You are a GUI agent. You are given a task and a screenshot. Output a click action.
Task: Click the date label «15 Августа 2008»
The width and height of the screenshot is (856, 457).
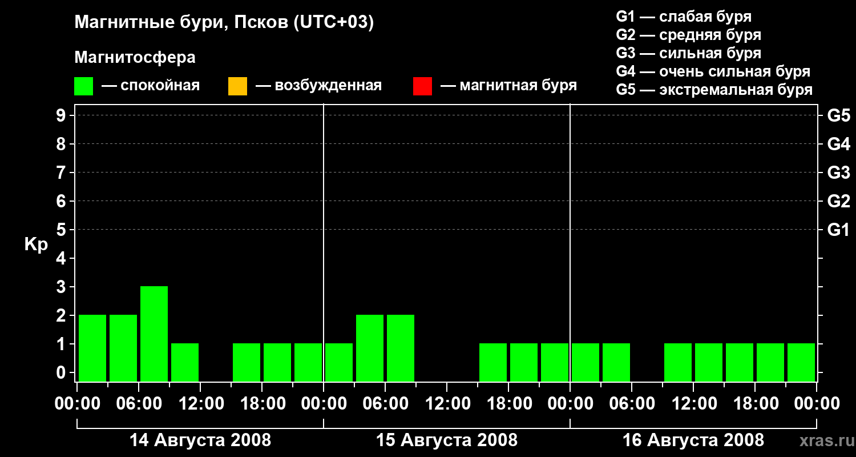click(447, 440)
